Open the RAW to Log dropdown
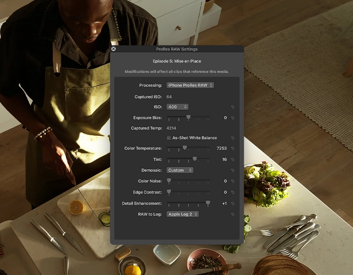This screenshot has width=353, height=275. point(182,214)
